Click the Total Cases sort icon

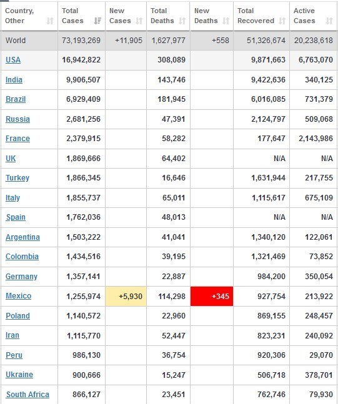tap(97, 21)
